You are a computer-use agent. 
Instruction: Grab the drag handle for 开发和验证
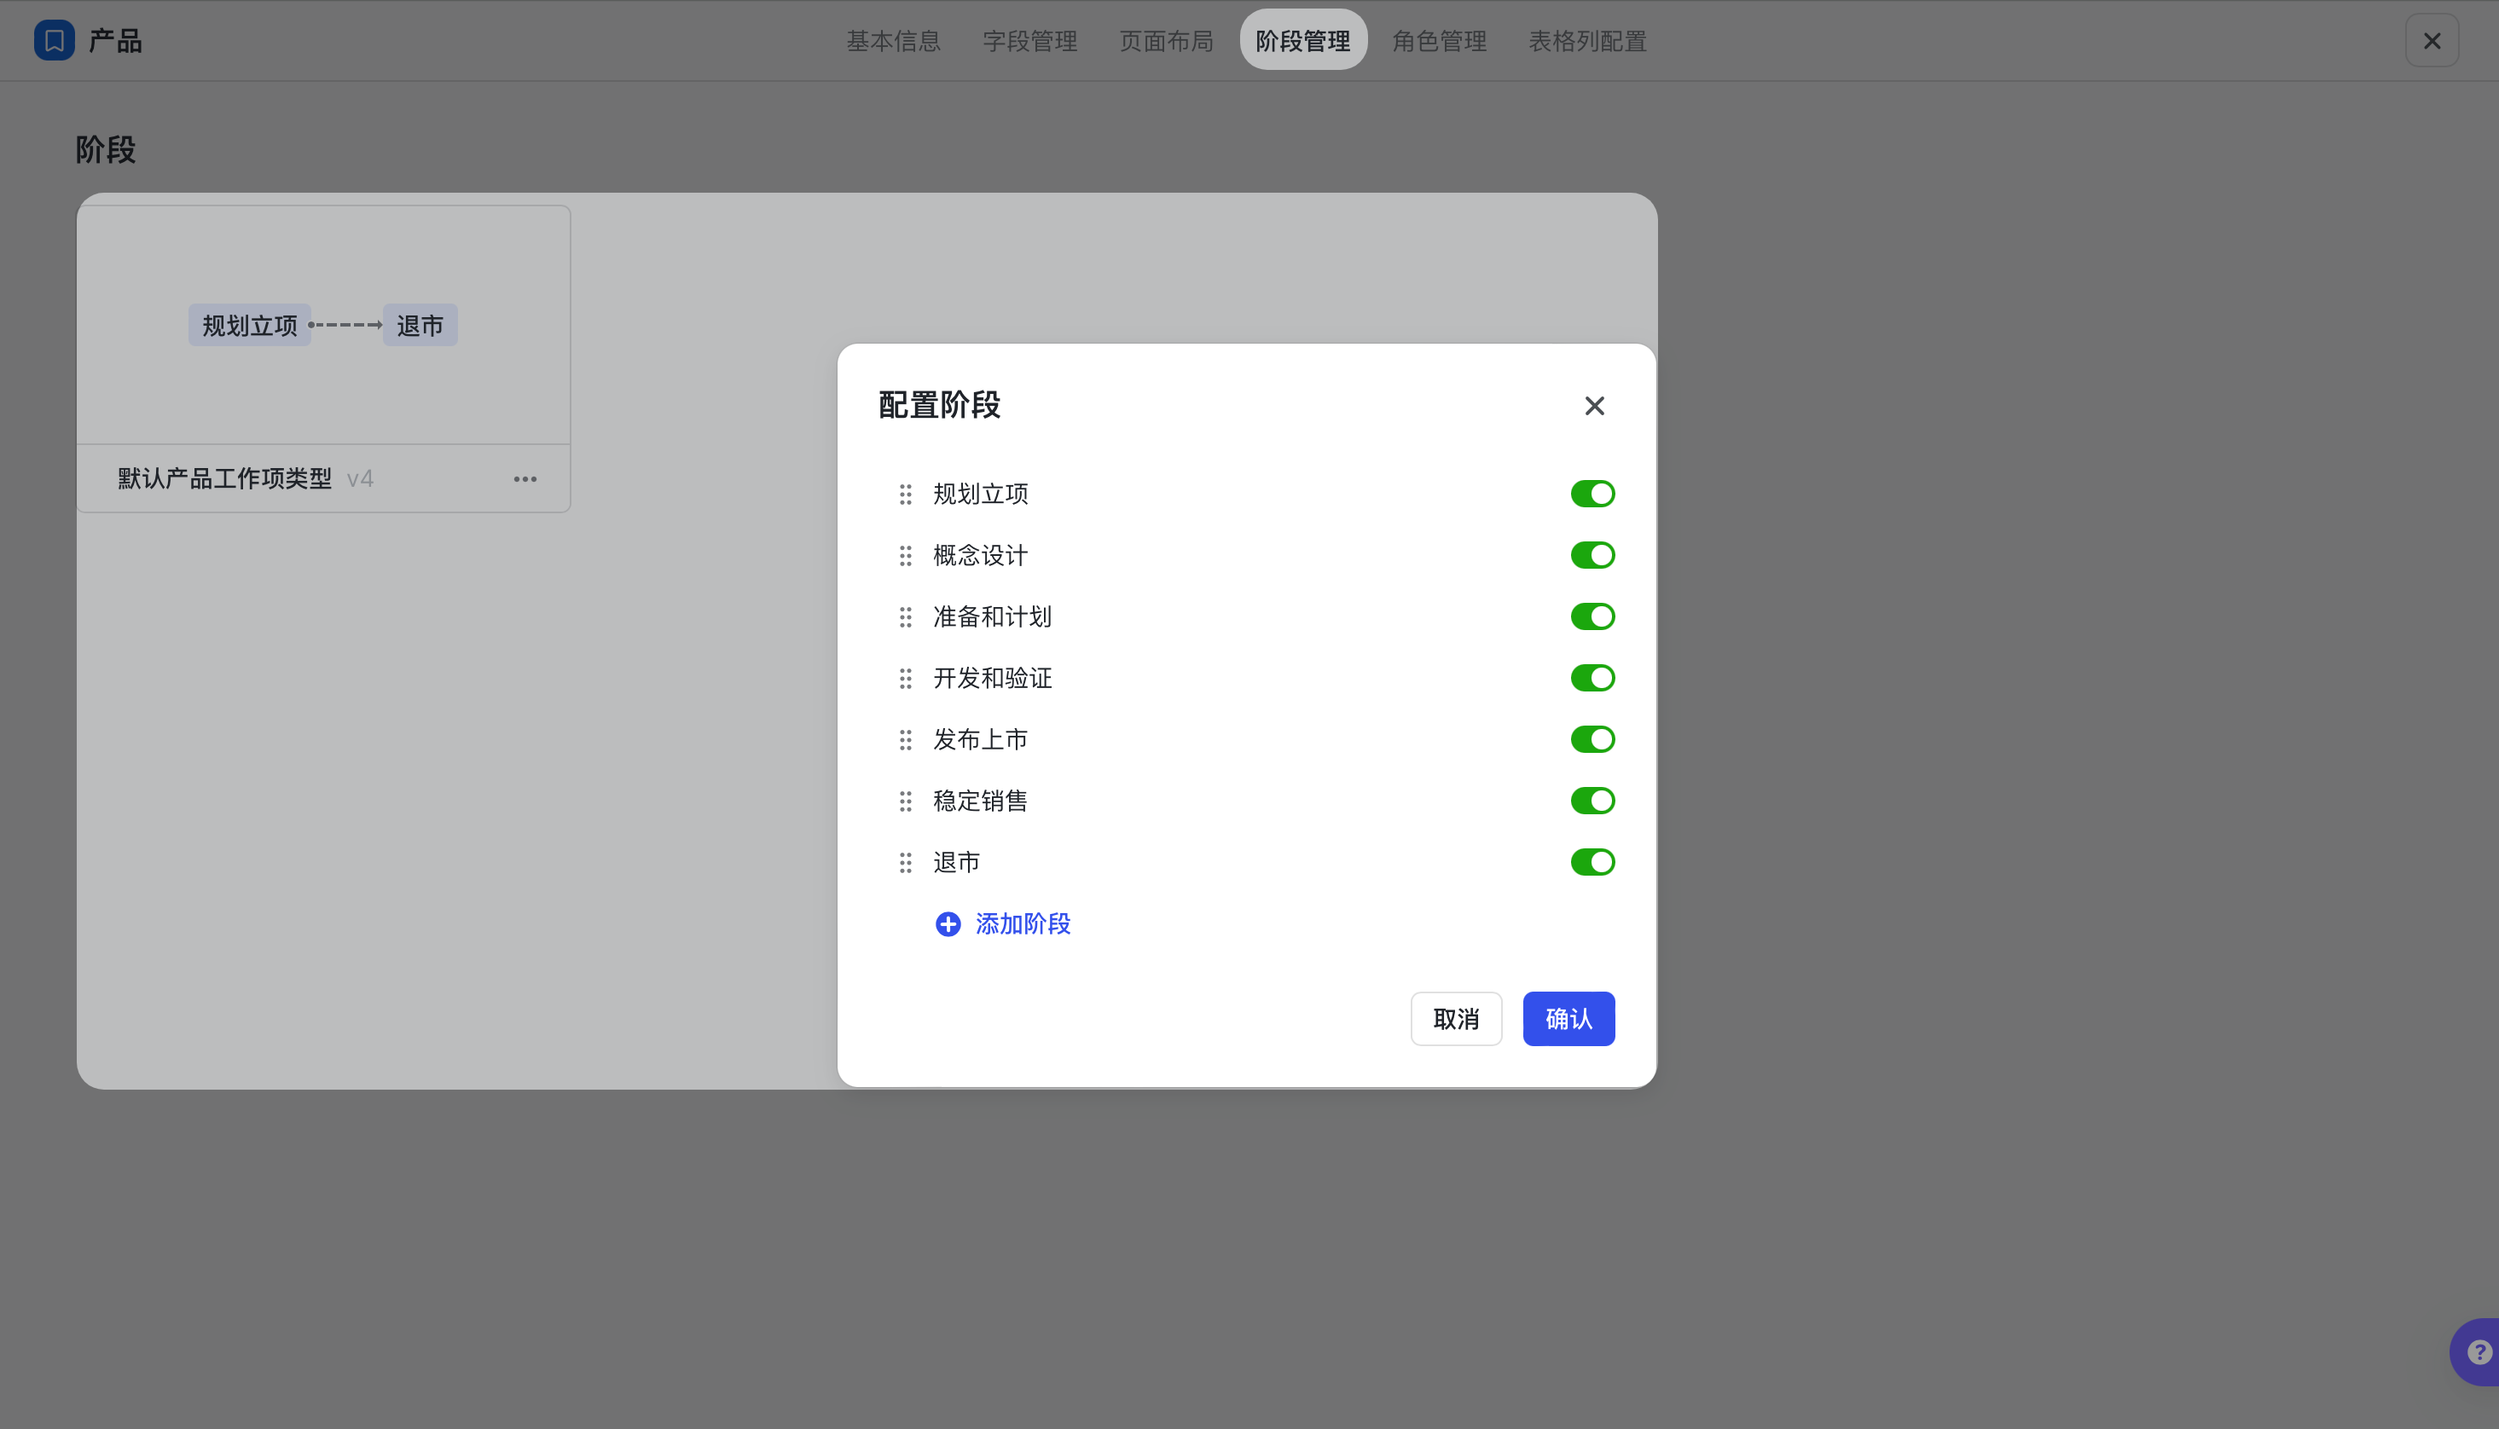click(x=905, y=678)
